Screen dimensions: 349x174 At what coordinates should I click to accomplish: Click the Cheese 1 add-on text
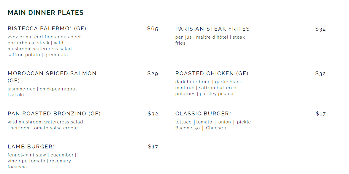[216, 128]
